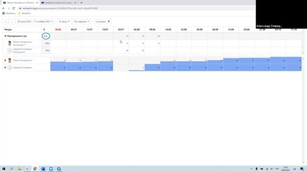Open the 'По неделям' scale dropdown
The height and width of the screenshot is (172, 307).
82,21
